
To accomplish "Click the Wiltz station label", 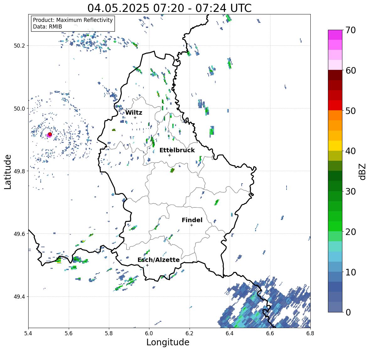I will click(134, 112).
